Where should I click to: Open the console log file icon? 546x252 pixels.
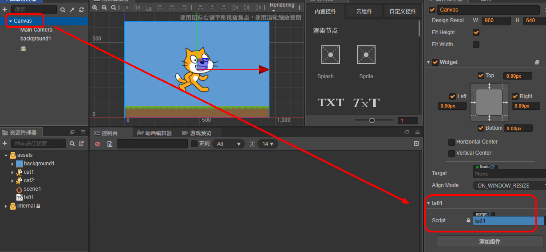click(110, 144)
